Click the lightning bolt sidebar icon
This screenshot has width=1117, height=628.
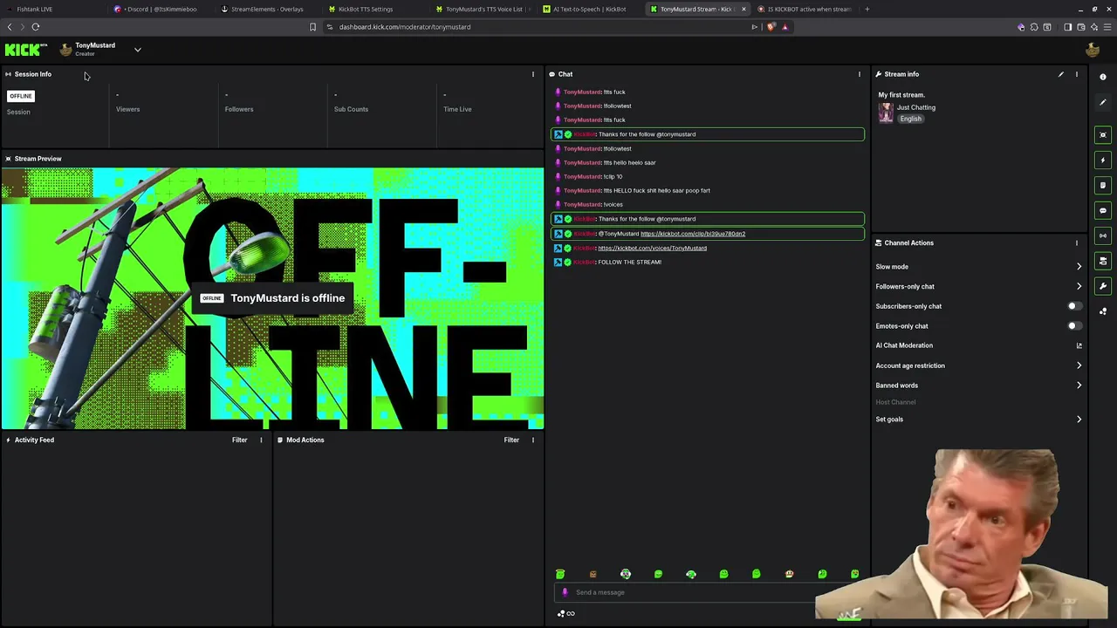coord(1103,160)
